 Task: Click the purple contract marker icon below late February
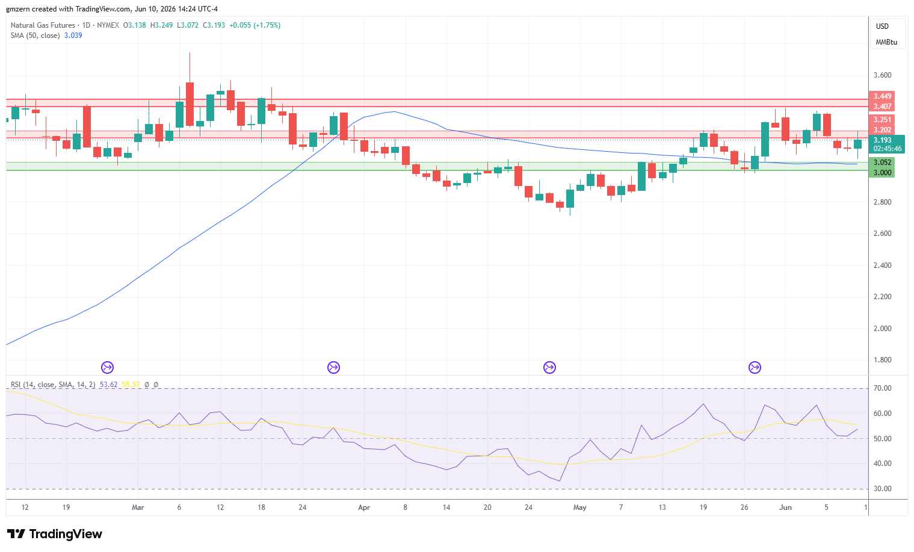coord(108,367)
